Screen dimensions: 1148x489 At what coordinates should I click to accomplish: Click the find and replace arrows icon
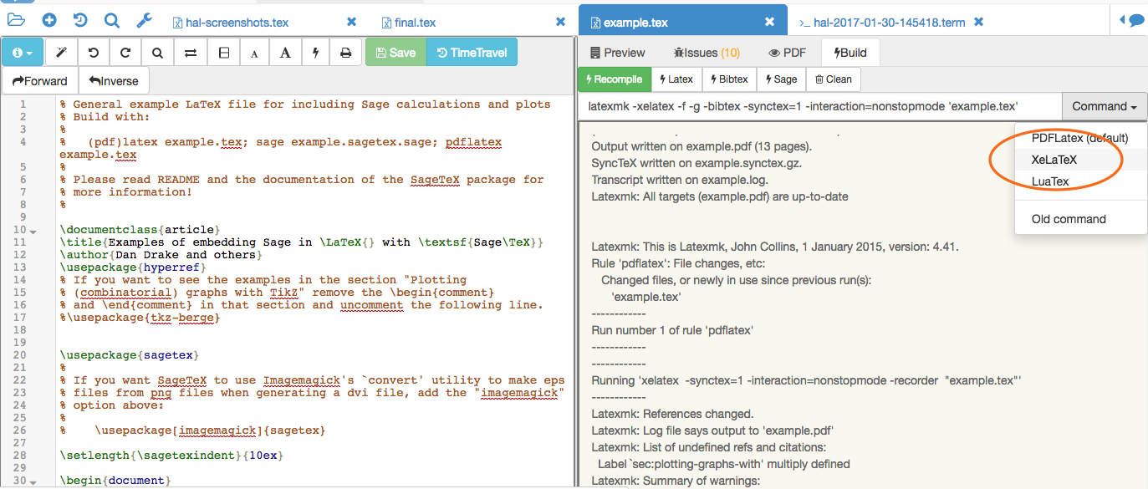coord(190,53)
